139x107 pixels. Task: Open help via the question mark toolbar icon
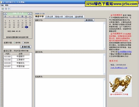coord(9,9)
